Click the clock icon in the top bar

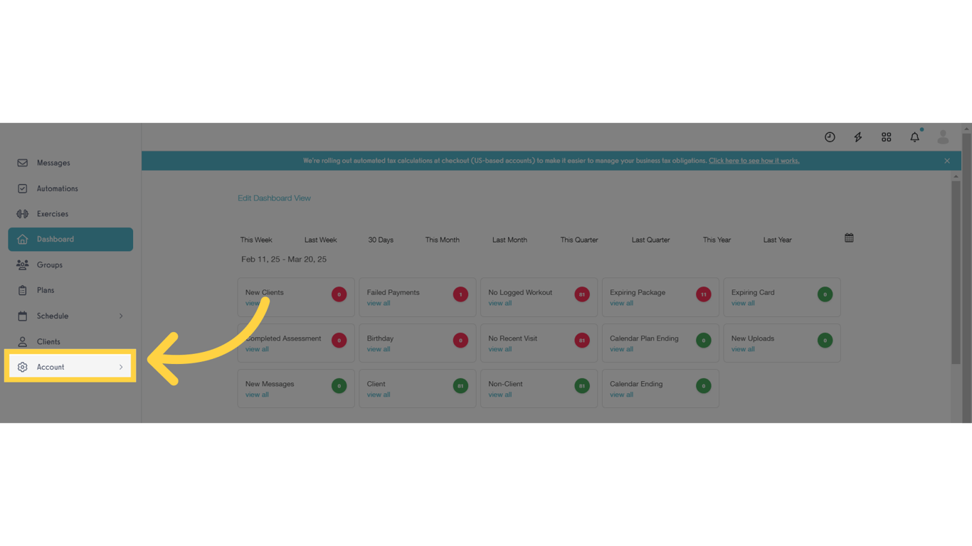[x=830, y=137]
